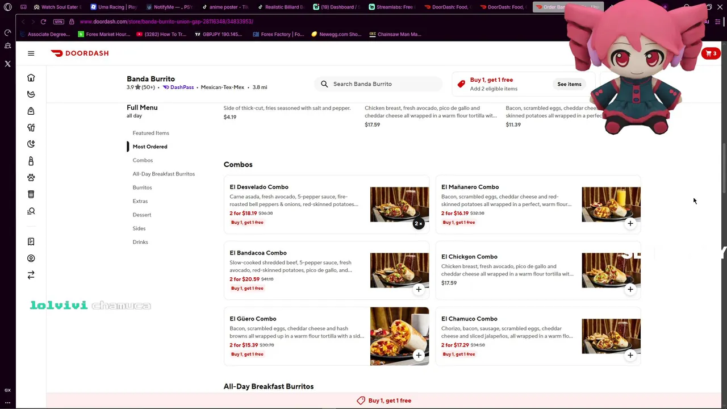Open El Bandacoa Combo food thumbnail

pos(399,270)
